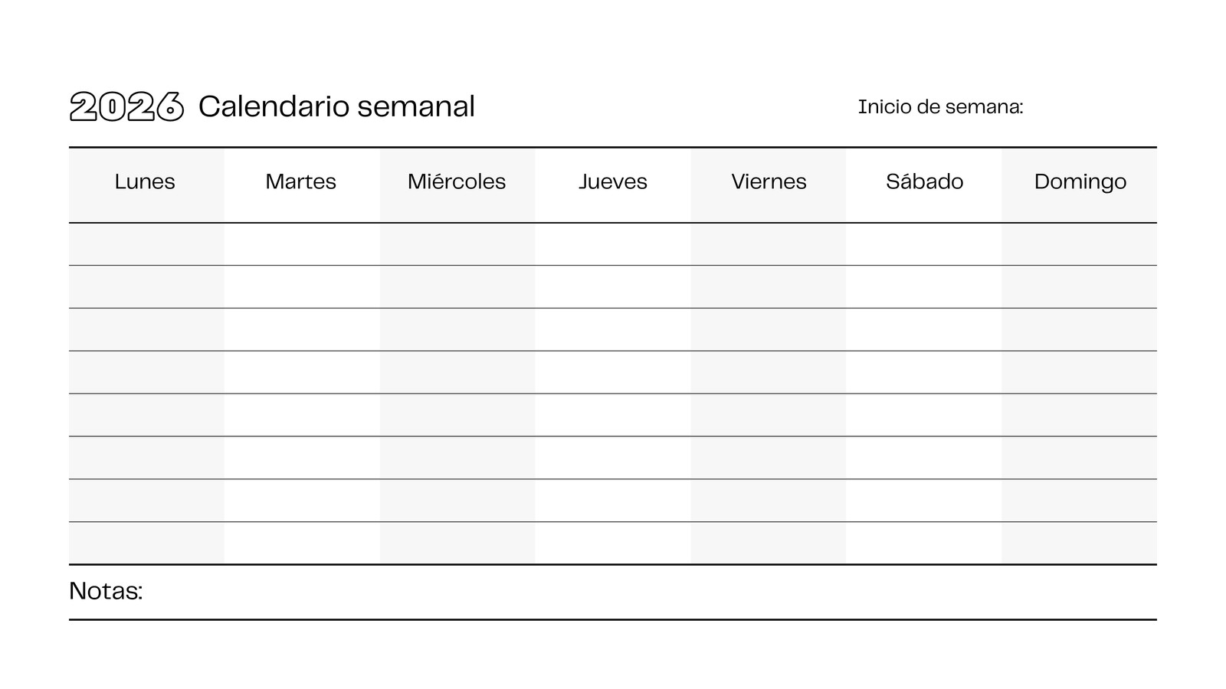Click the Notas label
The width and height of the screenshot is (1226, 689).
pos(106,591)
